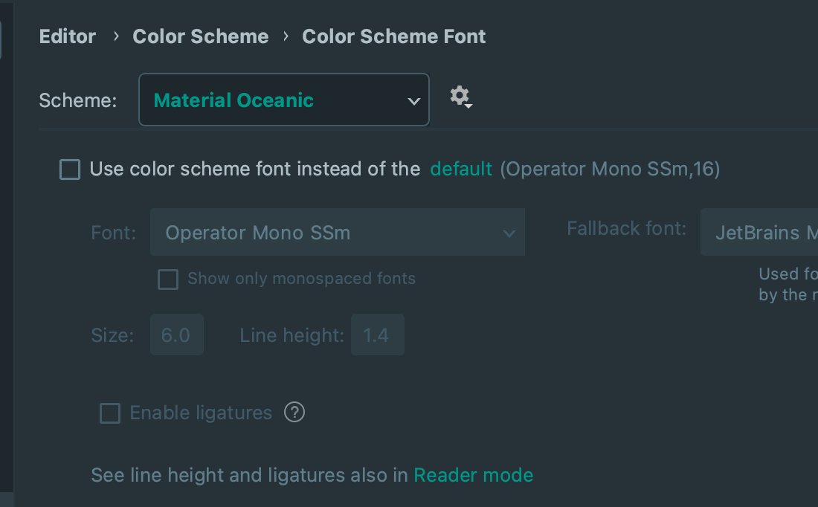
Task: Click the Font dropdown chevron arrow
Action: (x=510, y=232)
